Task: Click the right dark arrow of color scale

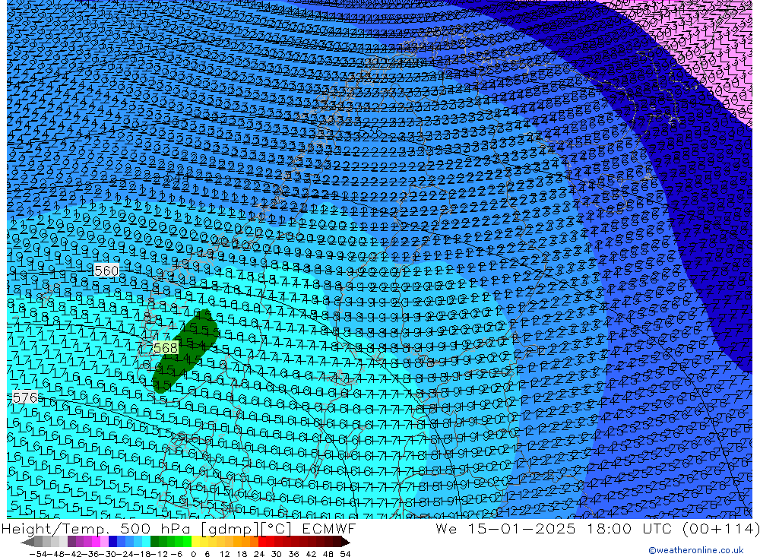Action: pos(345,543)
